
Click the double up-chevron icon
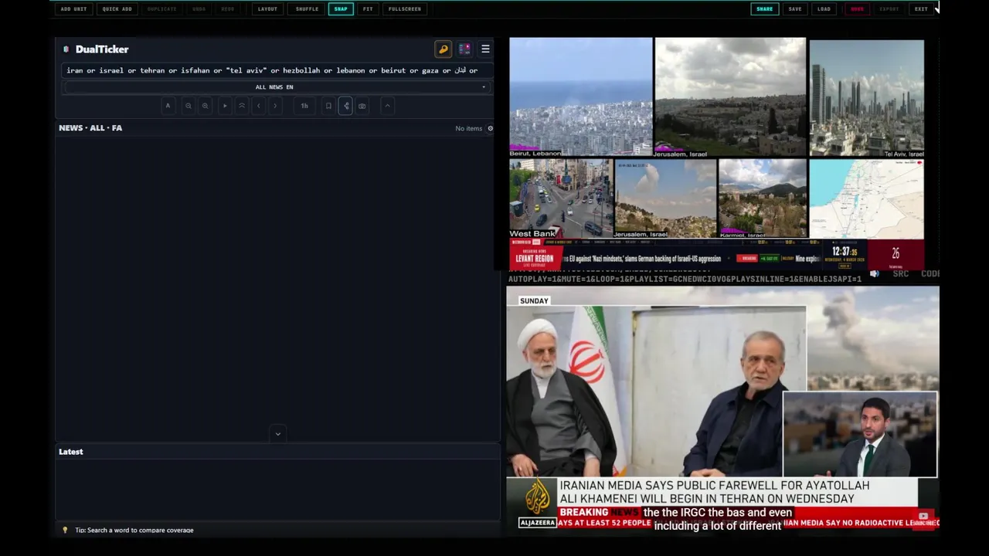coord(242,106)
